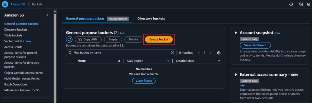The width and height of the screenshot is (312, 103).
Task: Refresh the general purpose buckets list
Action: (69, 39)
